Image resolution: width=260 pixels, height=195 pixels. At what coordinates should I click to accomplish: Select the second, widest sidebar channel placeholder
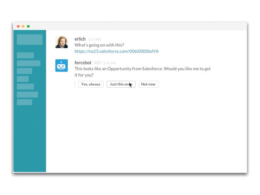29,63
